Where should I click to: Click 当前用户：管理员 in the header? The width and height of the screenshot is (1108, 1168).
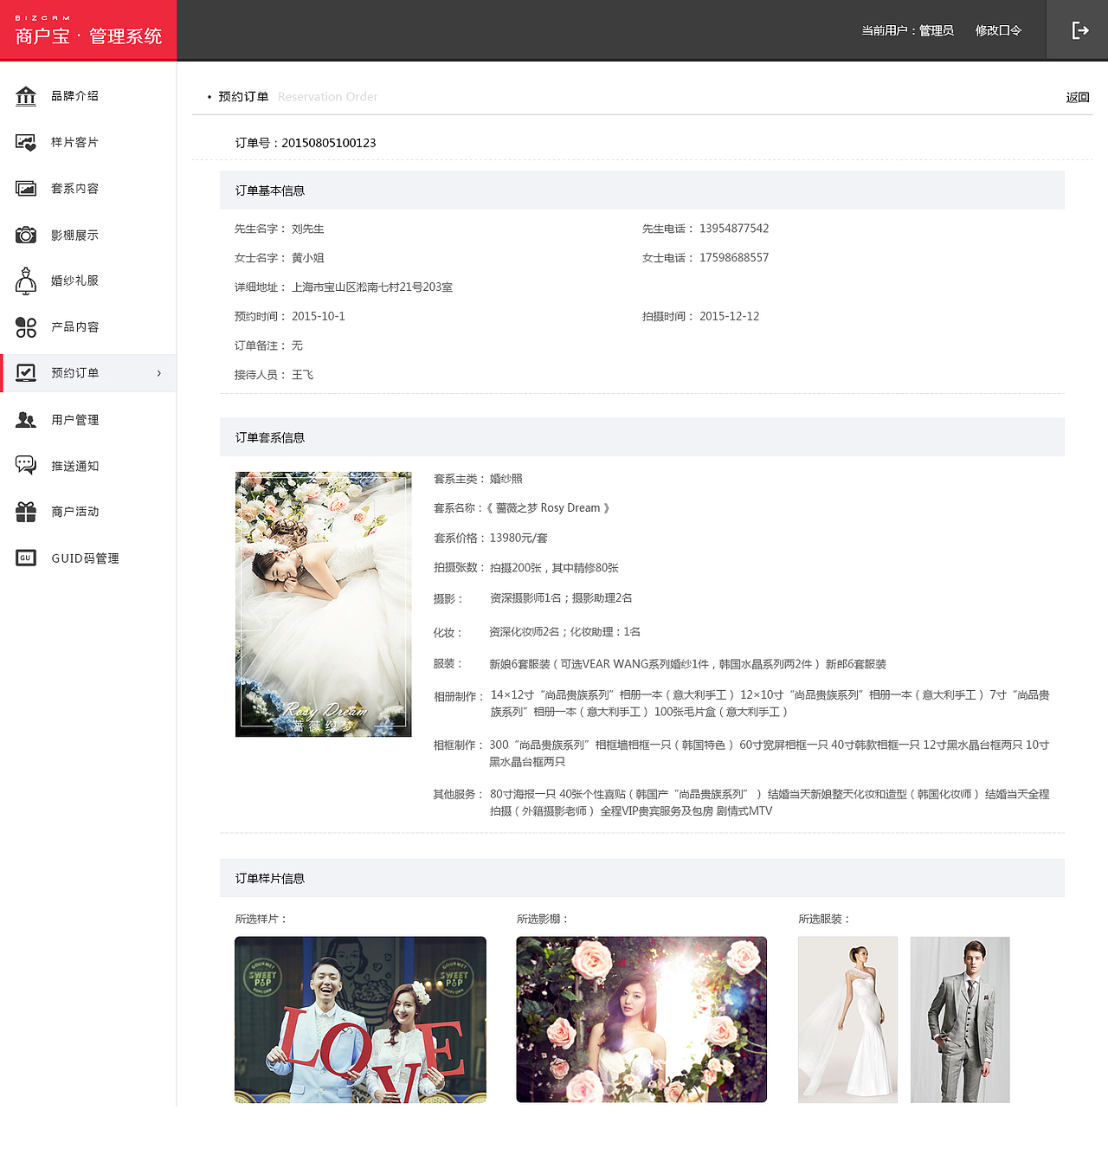point(907,30)
